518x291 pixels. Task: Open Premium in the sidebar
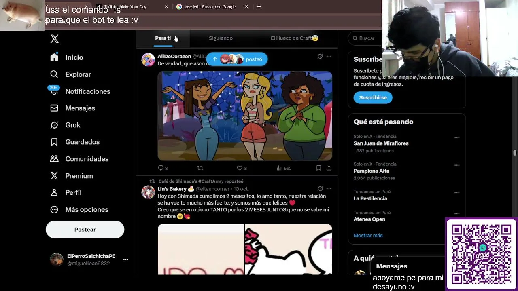tap(72, 176)
